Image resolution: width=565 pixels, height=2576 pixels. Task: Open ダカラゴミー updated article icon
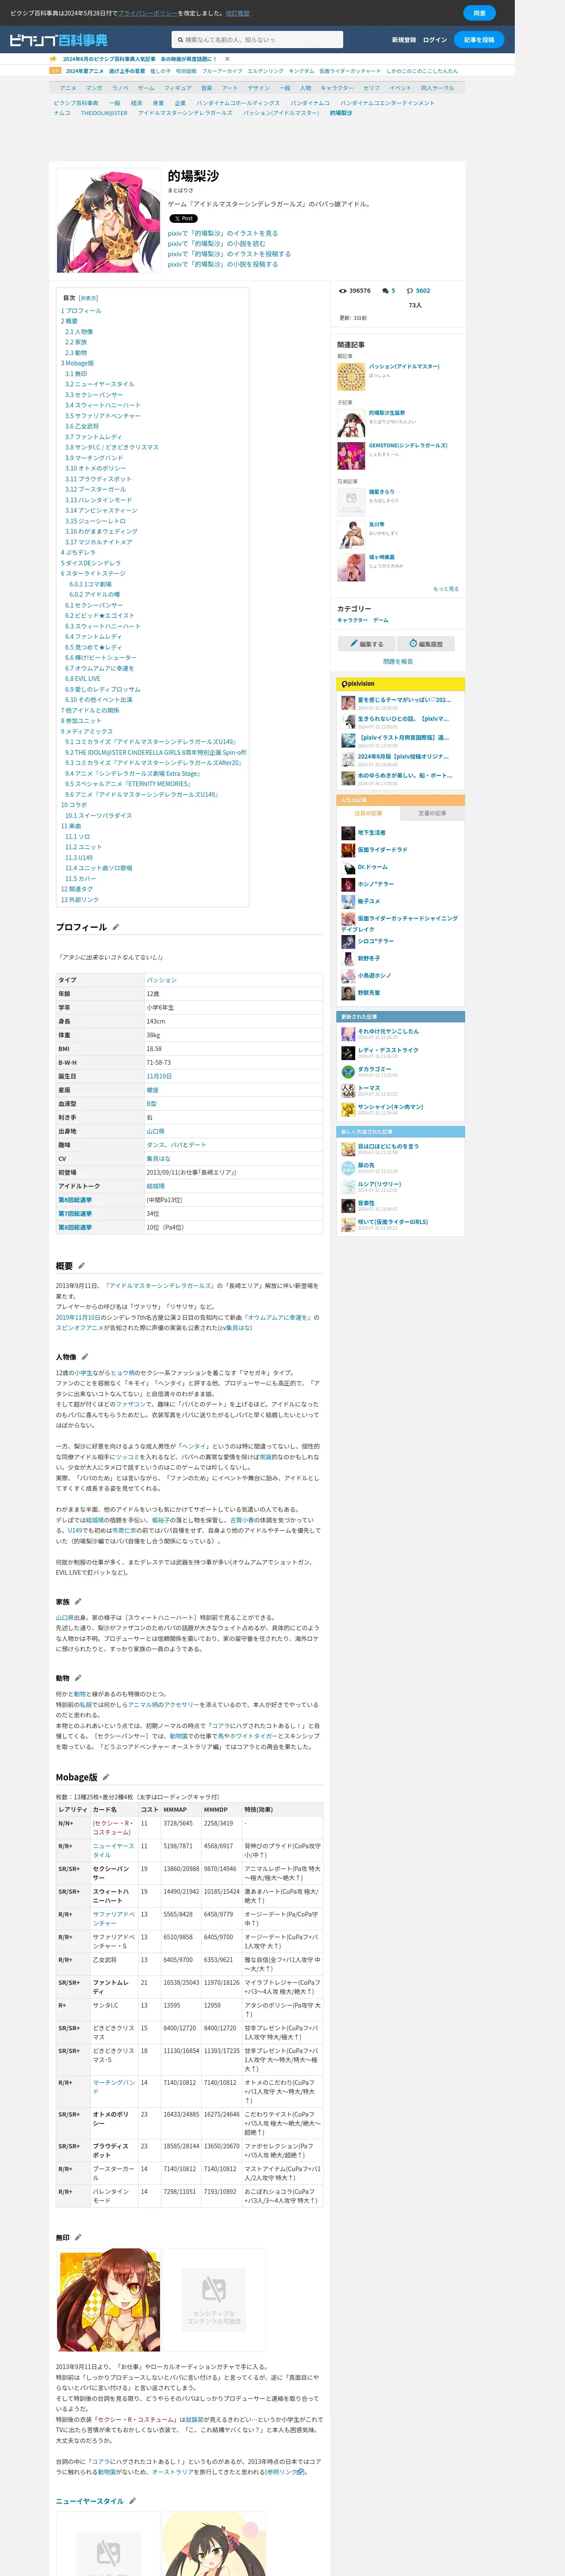pos(348,1071)
